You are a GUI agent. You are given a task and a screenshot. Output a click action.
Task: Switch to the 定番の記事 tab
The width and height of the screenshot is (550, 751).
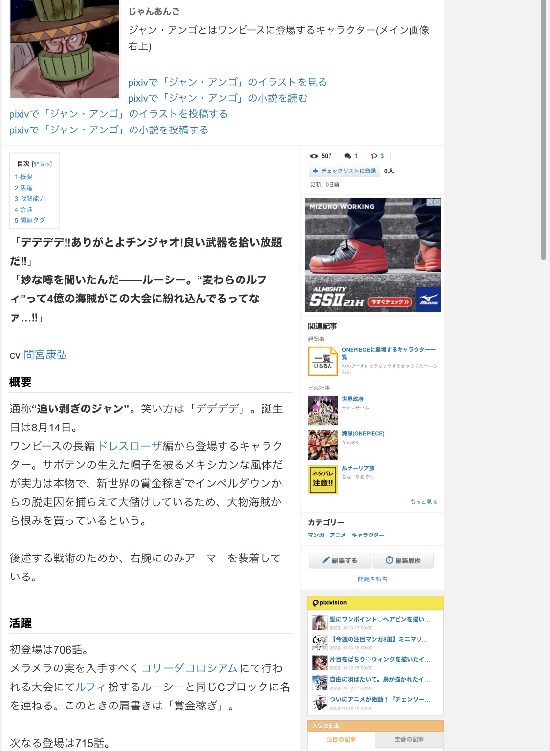click(x=409, y=739)
